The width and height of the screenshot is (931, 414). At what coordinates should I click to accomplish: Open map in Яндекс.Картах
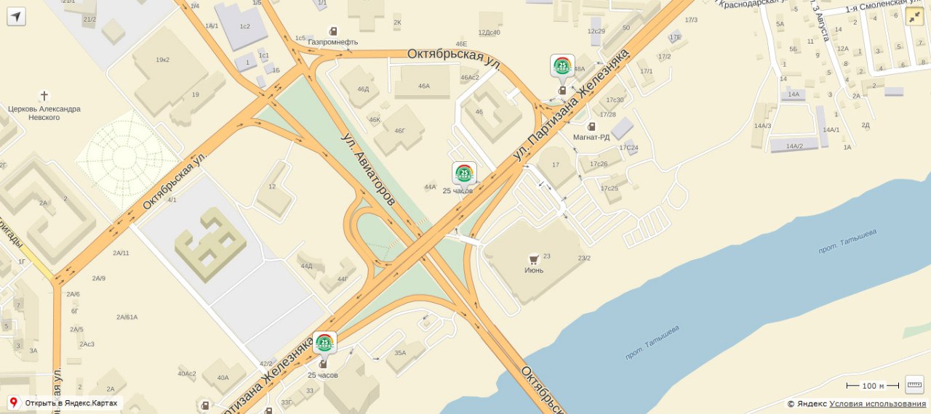coord(64,403)
